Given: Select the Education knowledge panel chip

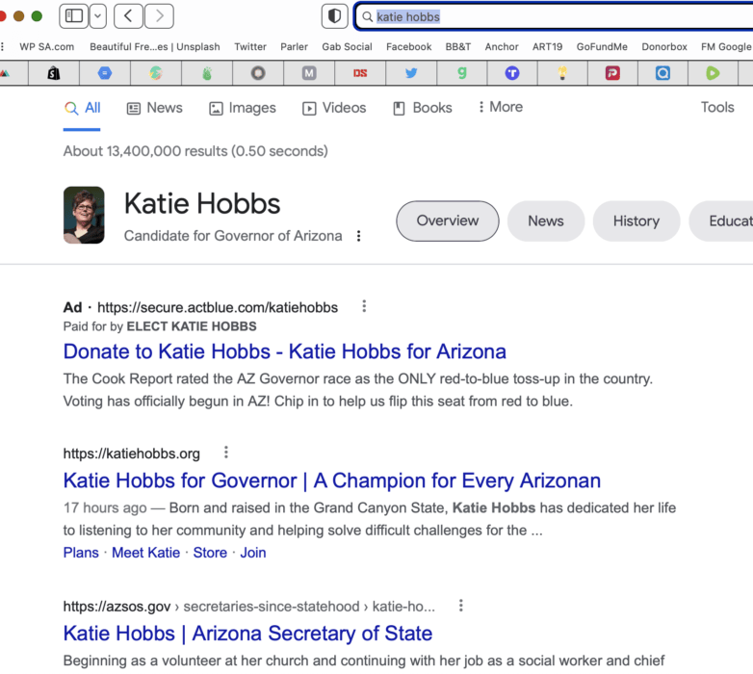Looking at the screenshot, I should point(721,220).
